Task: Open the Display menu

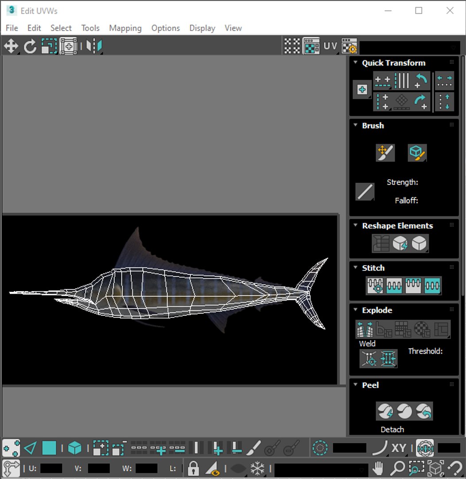Action: (202, 28)
